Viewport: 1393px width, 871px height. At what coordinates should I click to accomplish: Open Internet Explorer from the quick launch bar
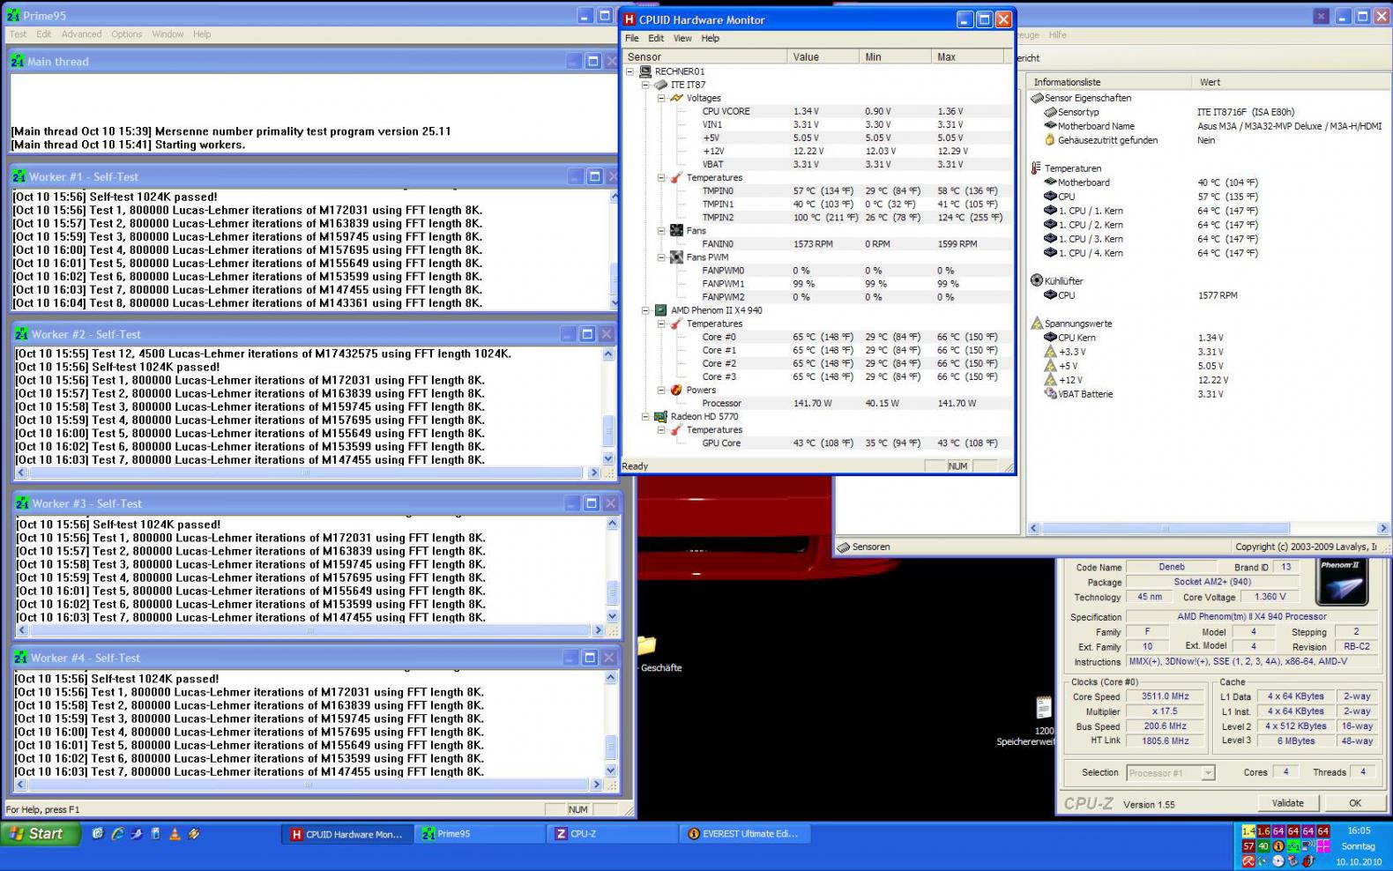point(116,833)
